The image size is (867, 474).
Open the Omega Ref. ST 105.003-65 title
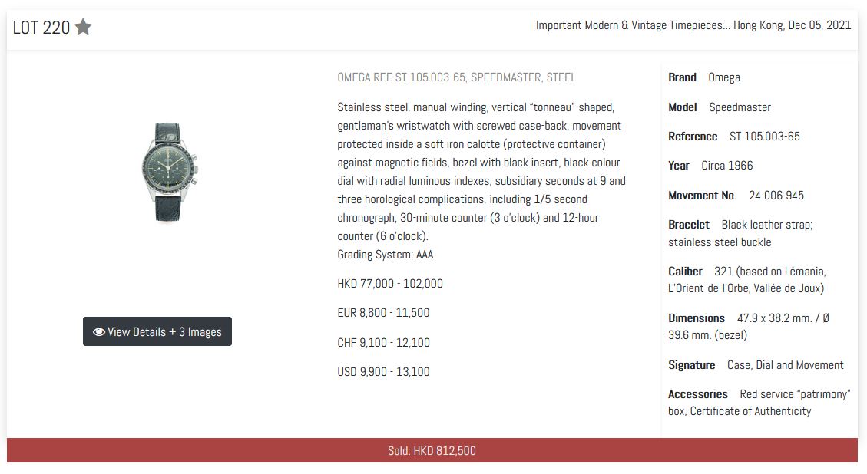coord(456,77)
